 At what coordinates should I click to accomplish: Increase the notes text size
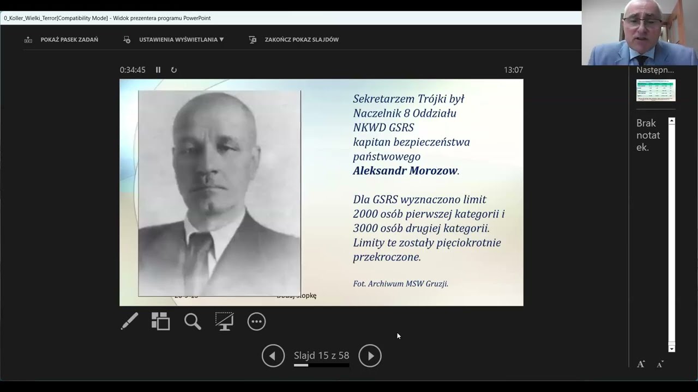coord(641,364)
